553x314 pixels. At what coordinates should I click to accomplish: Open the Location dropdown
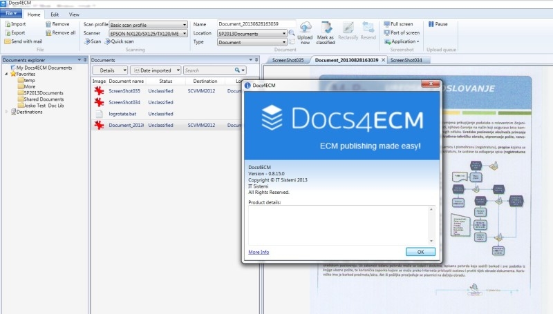pyautogui.click(x=284, y=34)
